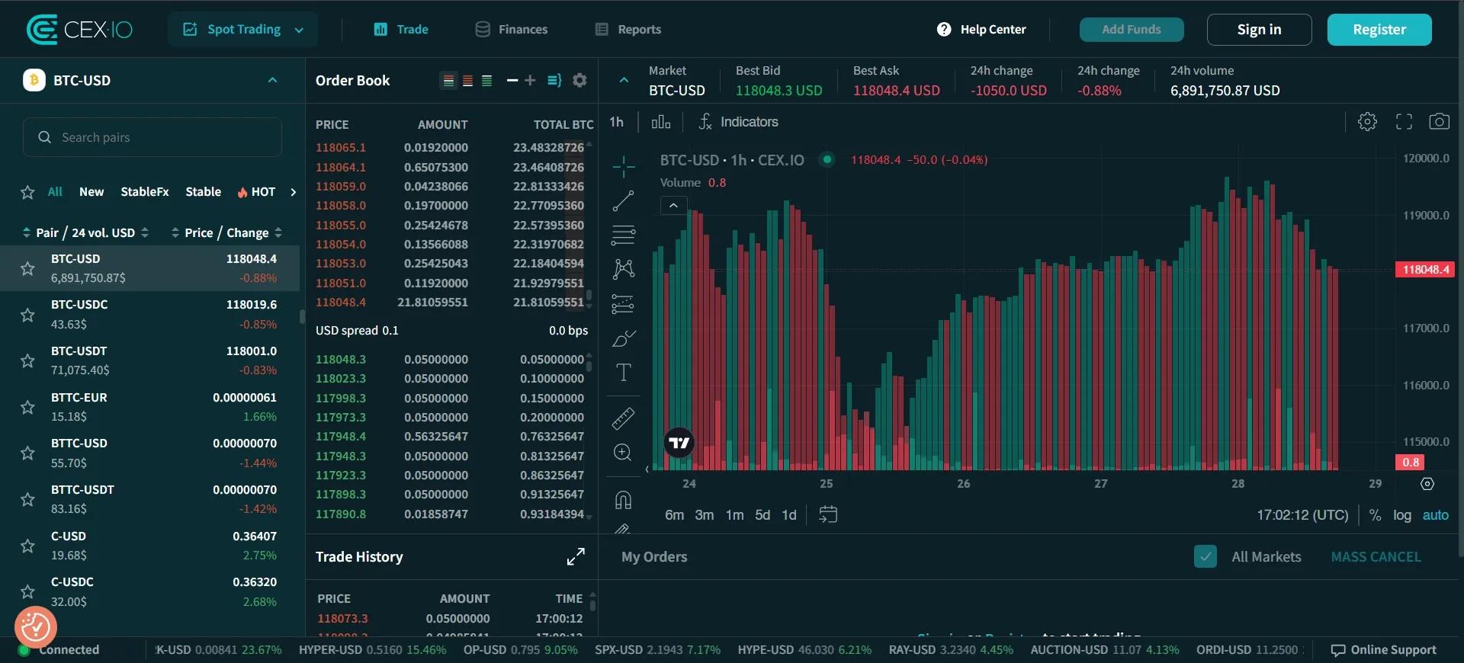
Task: Click order book aggregation layout icon
Action: 554,80
